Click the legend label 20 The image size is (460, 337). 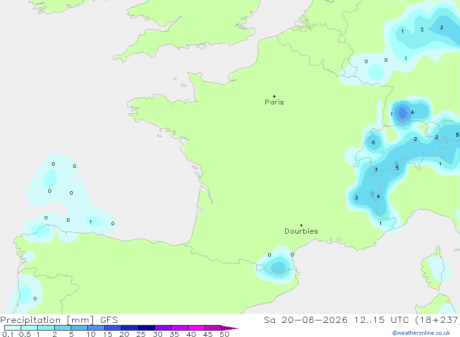(124, 334)
